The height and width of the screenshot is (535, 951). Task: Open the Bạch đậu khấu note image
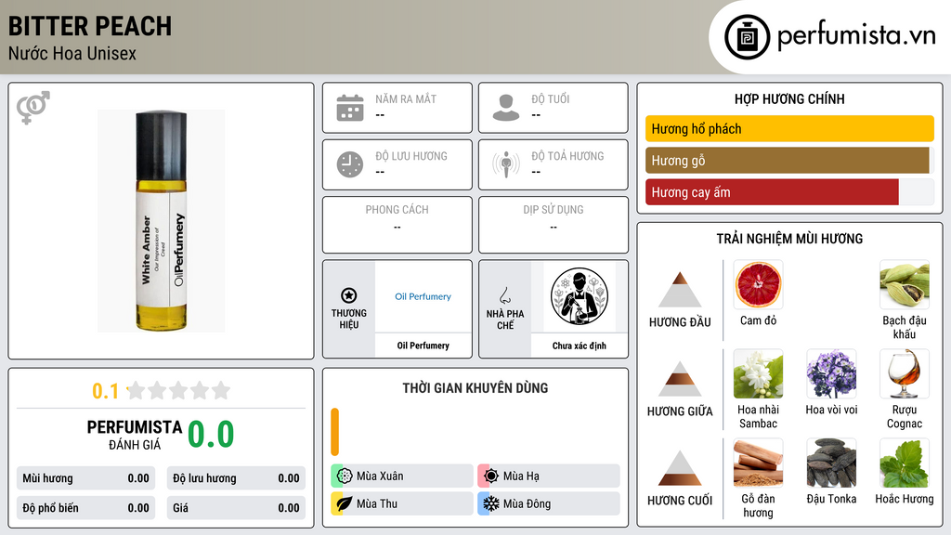tap(905, 284)
